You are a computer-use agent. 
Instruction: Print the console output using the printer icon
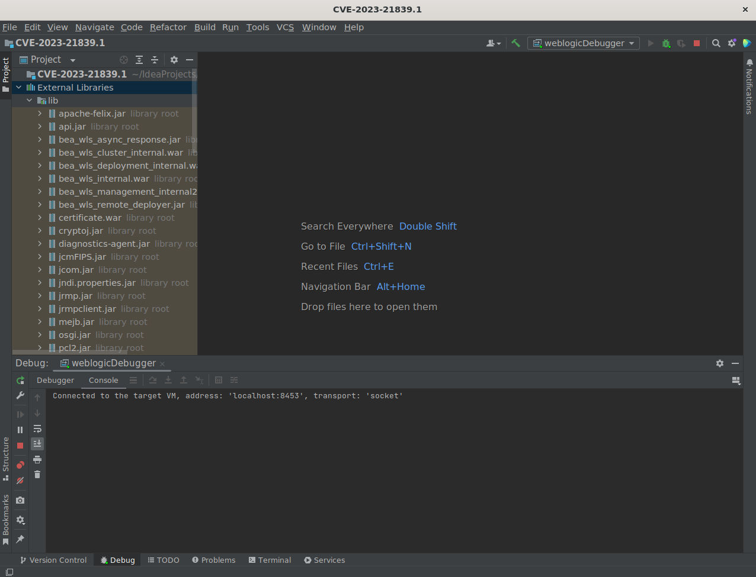[37, 459]
